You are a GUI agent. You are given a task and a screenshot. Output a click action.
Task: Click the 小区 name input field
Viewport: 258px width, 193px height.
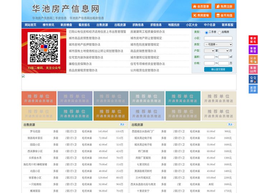(218, 38)
